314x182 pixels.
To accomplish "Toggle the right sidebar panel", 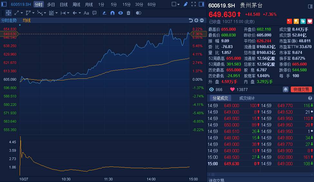I will [x=202, y=5].
